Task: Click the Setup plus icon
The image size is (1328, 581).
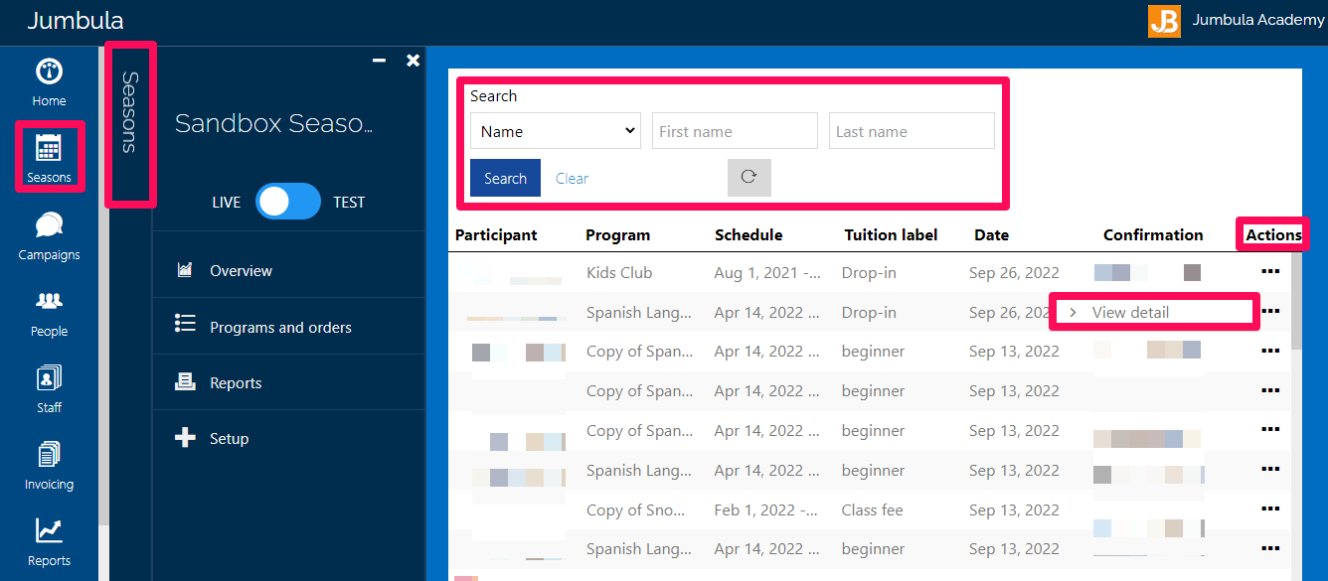Action: 185,437
